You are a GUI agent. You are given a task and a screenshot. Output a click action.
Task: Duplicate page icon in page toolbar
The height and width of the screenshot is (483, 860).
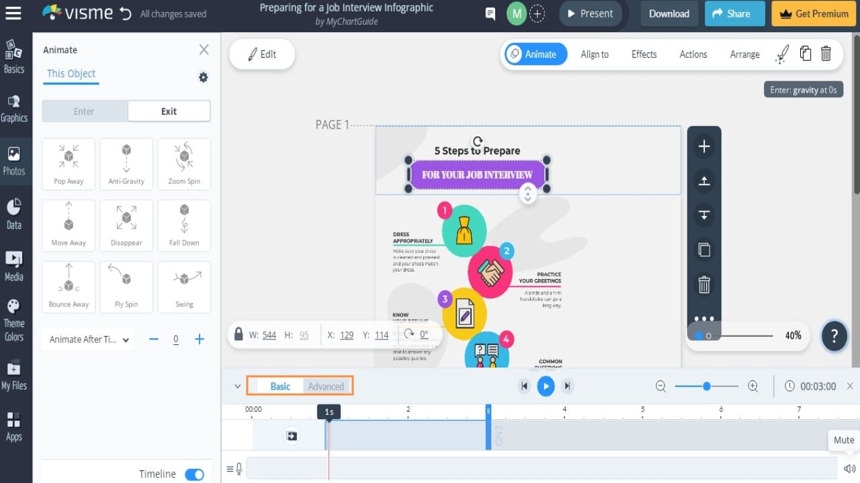pyautogui.click(x=704, y=250)
